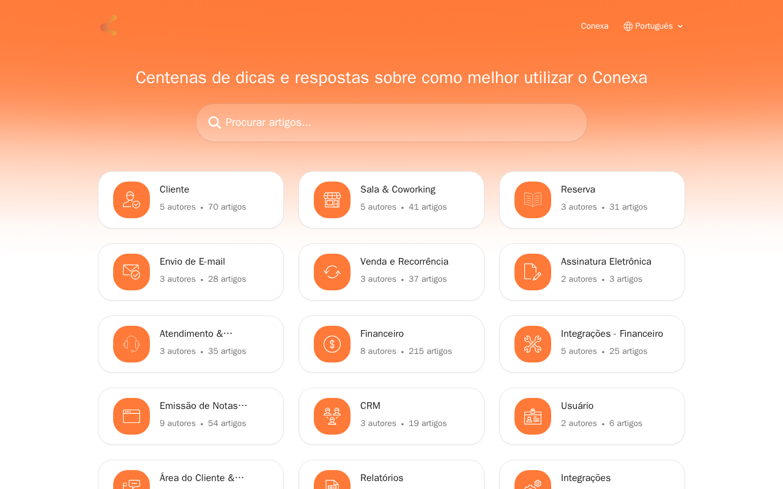Click the '8 autores • 215 artigos' text
Screen dimensions: 783x489
click(406, 351)
